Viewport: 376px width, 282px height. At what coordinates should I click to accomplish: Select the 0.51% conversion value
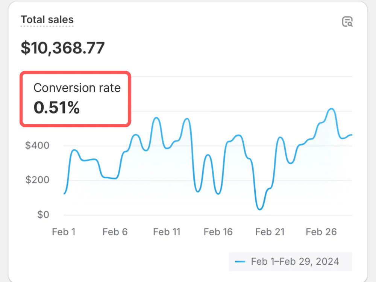tap(57, 108)
